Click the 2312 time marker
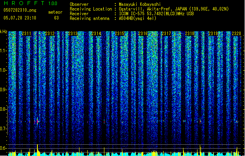This screenshot has height=156, width=245. coord(50,34)
